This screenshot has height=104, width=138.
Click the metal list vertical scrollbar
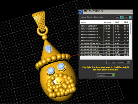coord(131,29)
